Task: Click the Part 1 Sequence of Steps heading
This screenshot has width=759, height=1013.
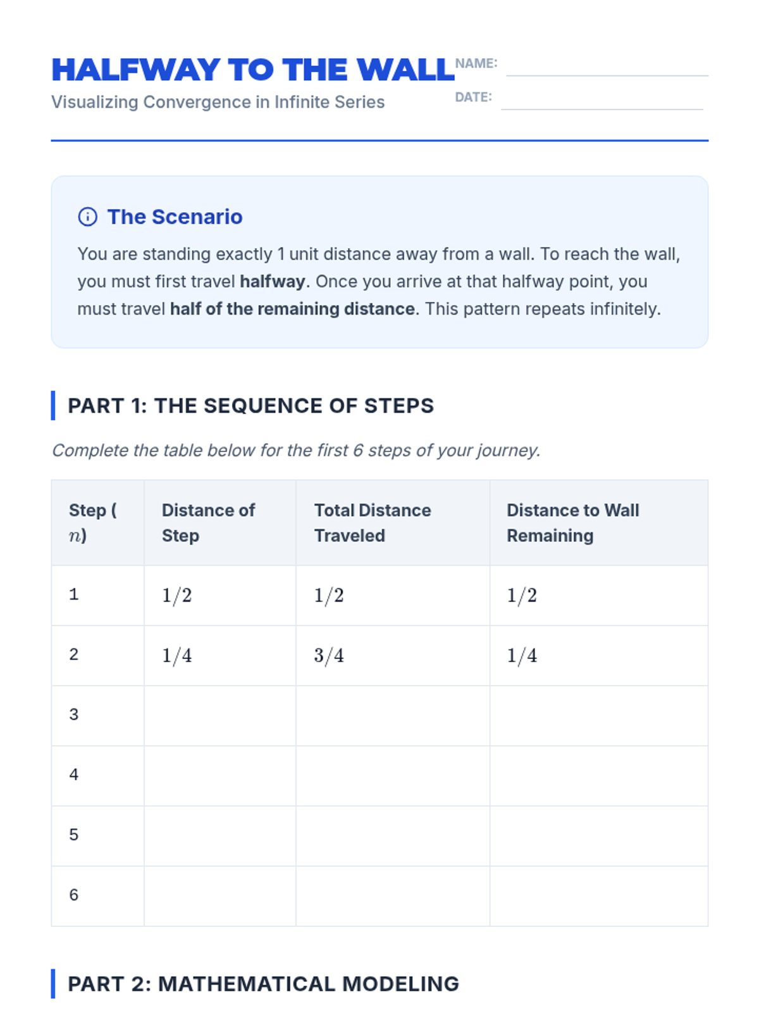Action: 250,405
